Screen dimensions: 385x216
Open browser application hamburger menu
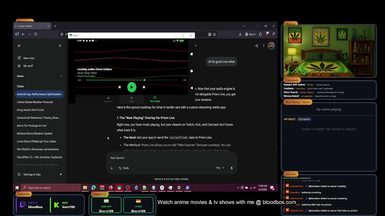(x=273, y=34)
